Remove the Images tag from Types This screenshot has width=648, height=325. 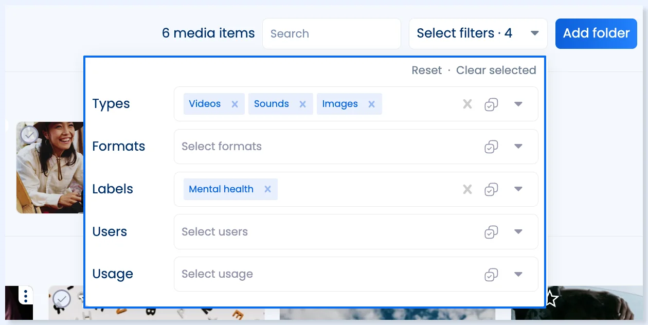(371, 104)
